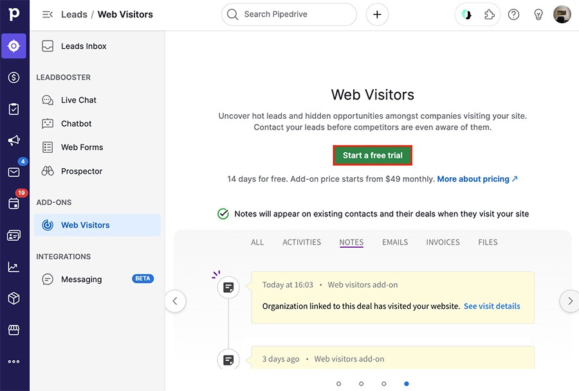Click the LEADBOOSTER section label
The width and height of the screenshot is (579, 391).
coord(63,78)
